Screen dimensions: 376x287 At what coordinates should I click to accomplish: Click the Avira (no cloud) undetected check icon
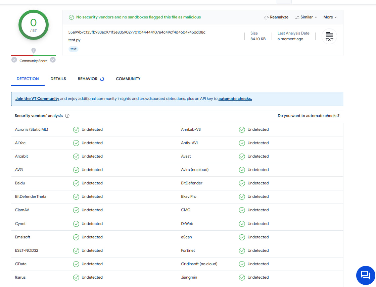tap(242, 170)
